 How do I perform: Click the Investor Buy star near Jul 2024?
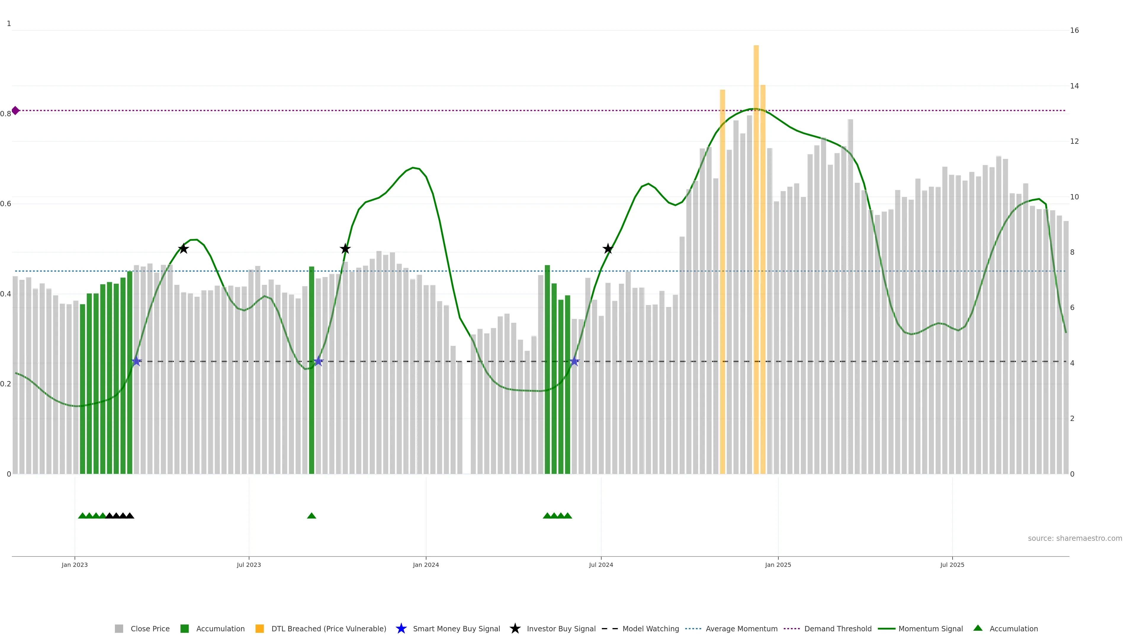(x=607, y=249)
